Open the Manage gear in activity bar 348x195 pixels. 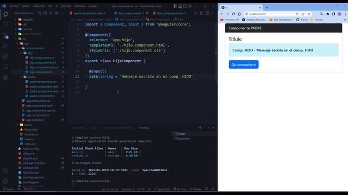click(5, 181)
